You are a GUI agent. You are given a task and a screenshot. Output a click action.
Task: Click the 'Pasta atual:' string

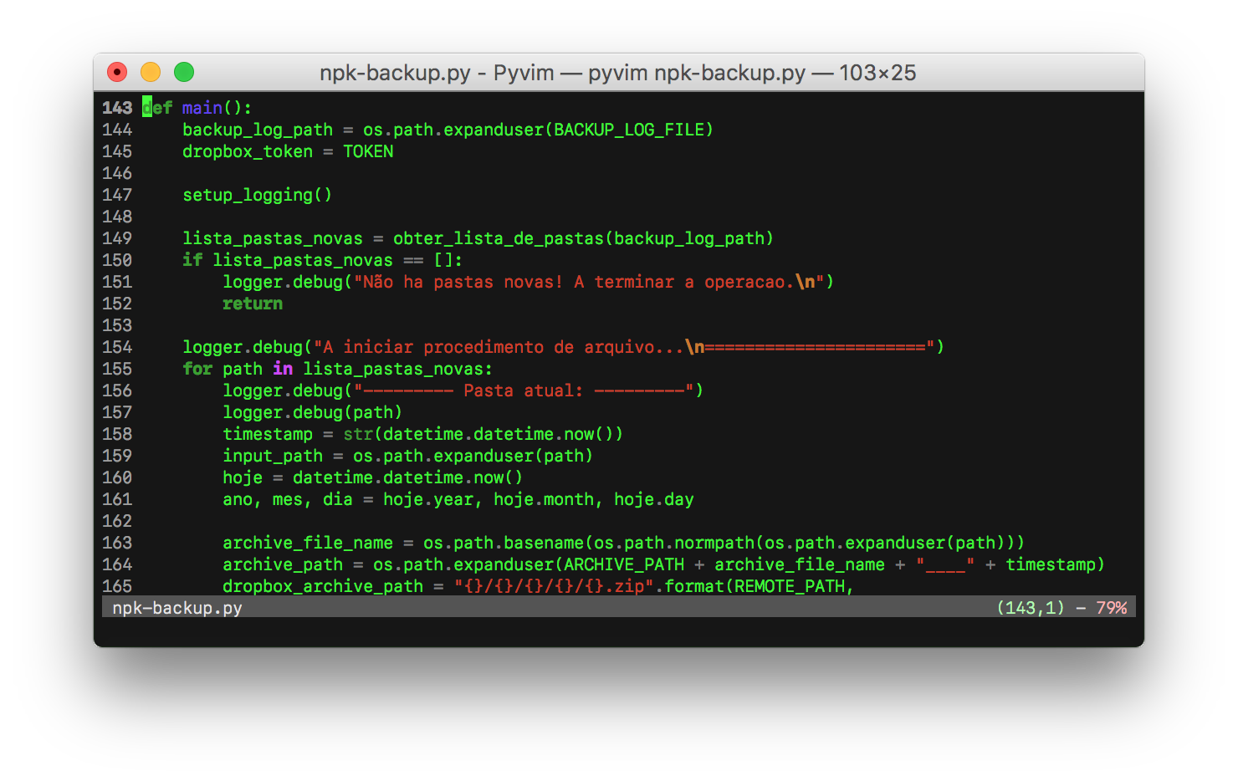524,390
